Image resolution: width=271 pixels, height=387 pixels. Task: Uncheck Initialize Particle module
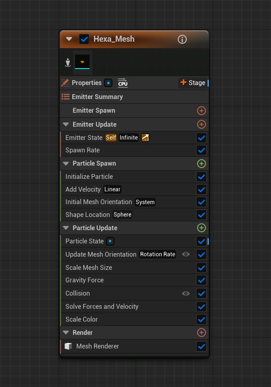click(201, 177)
